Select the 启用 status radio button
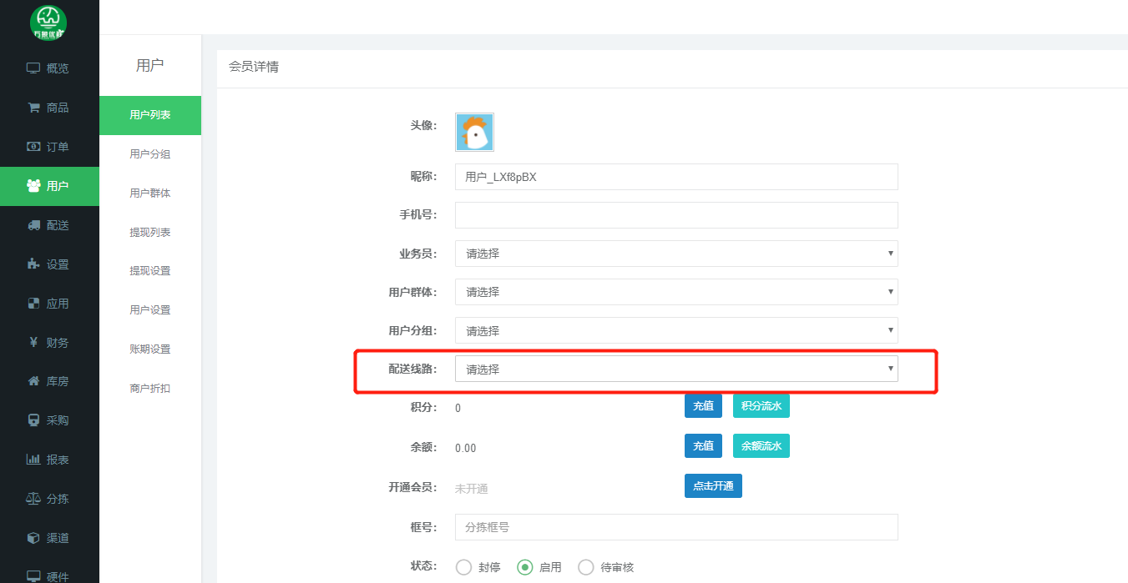This screenshot has width=1128, height=583. (x=525, y=567)
